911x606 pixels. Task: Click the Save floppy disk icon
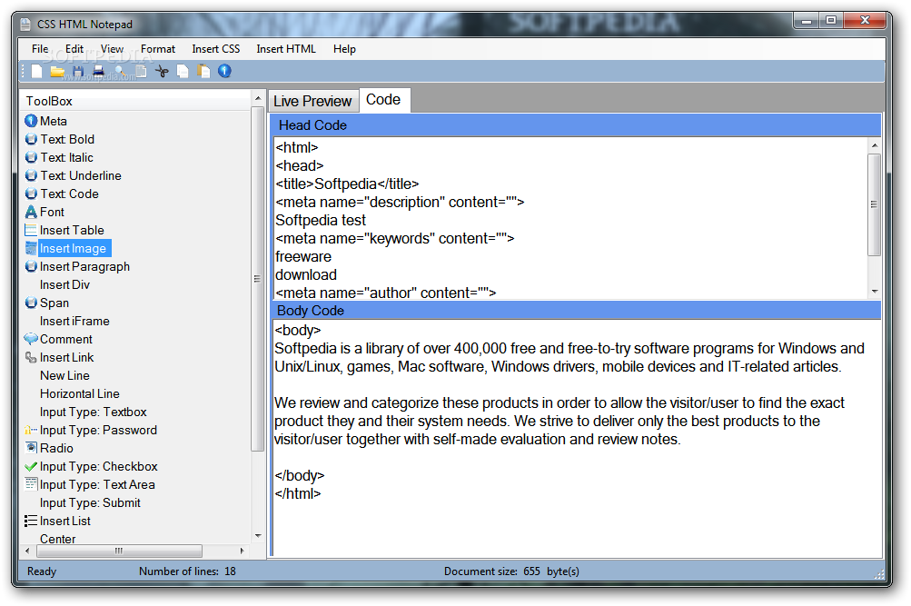point(78,72)
